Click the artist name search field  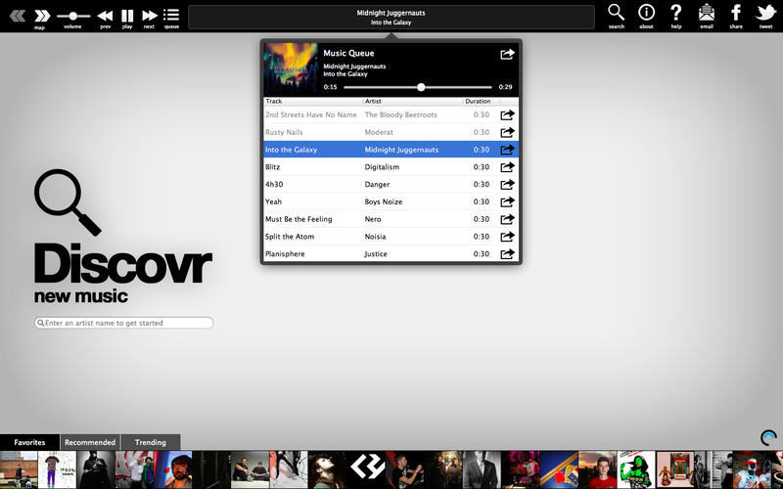(124, 323)
